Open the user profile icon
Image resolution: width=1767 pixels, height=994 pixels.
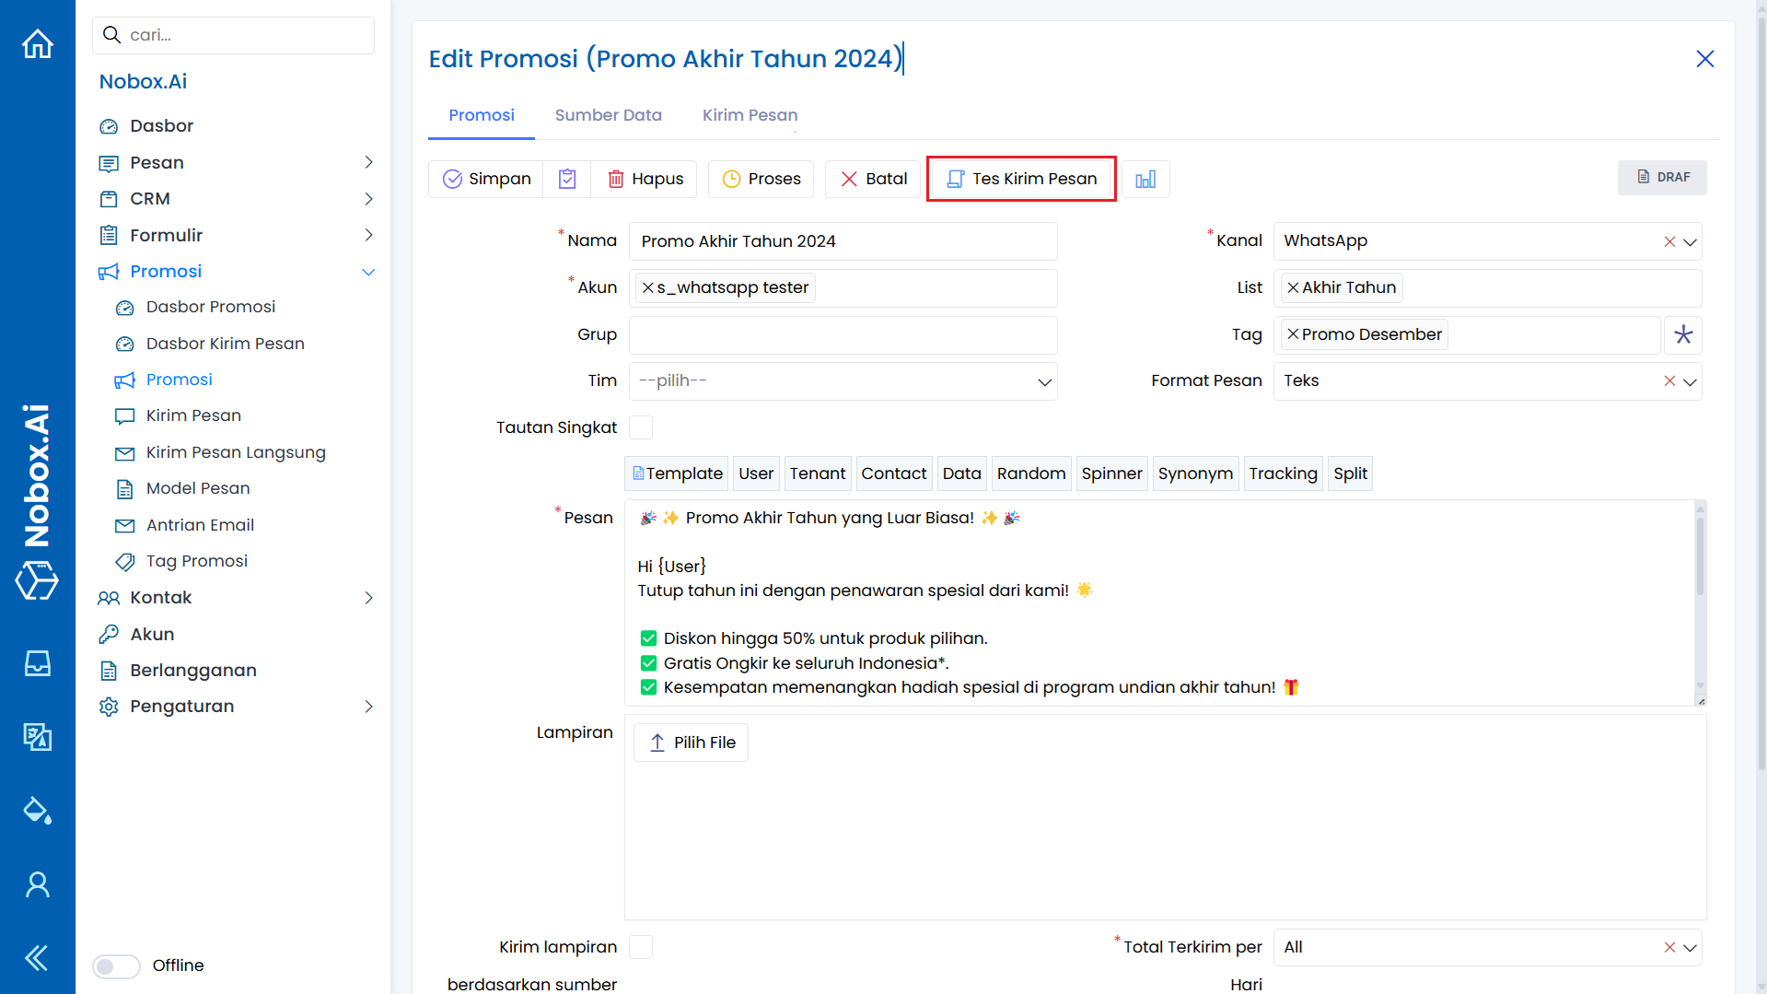point(38,884)
